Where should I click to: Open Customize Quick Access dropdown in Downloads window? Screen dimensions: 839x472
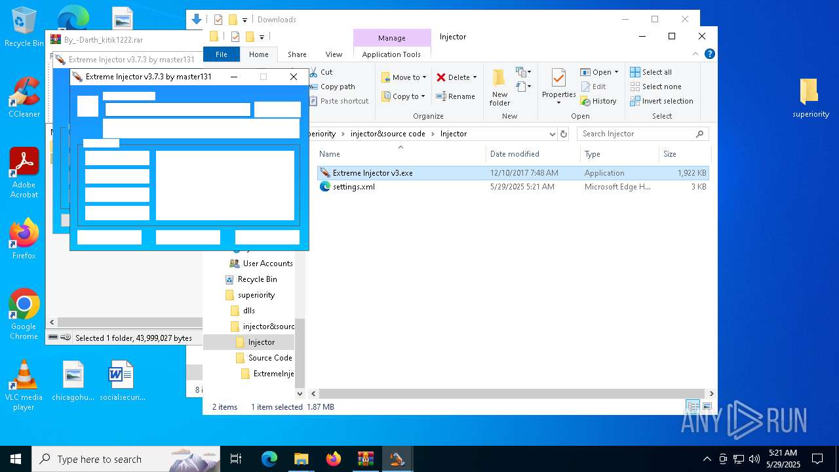pyautogui.click(x=244, y=20)
